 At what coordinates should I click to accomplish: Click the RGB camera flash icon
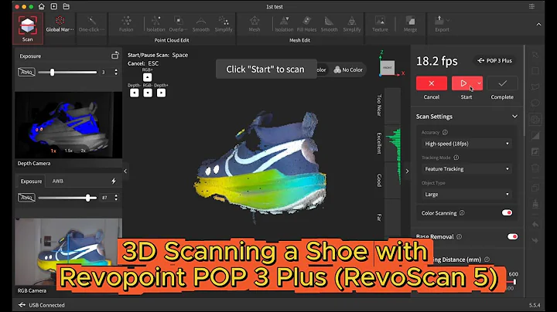pos(114,181)
